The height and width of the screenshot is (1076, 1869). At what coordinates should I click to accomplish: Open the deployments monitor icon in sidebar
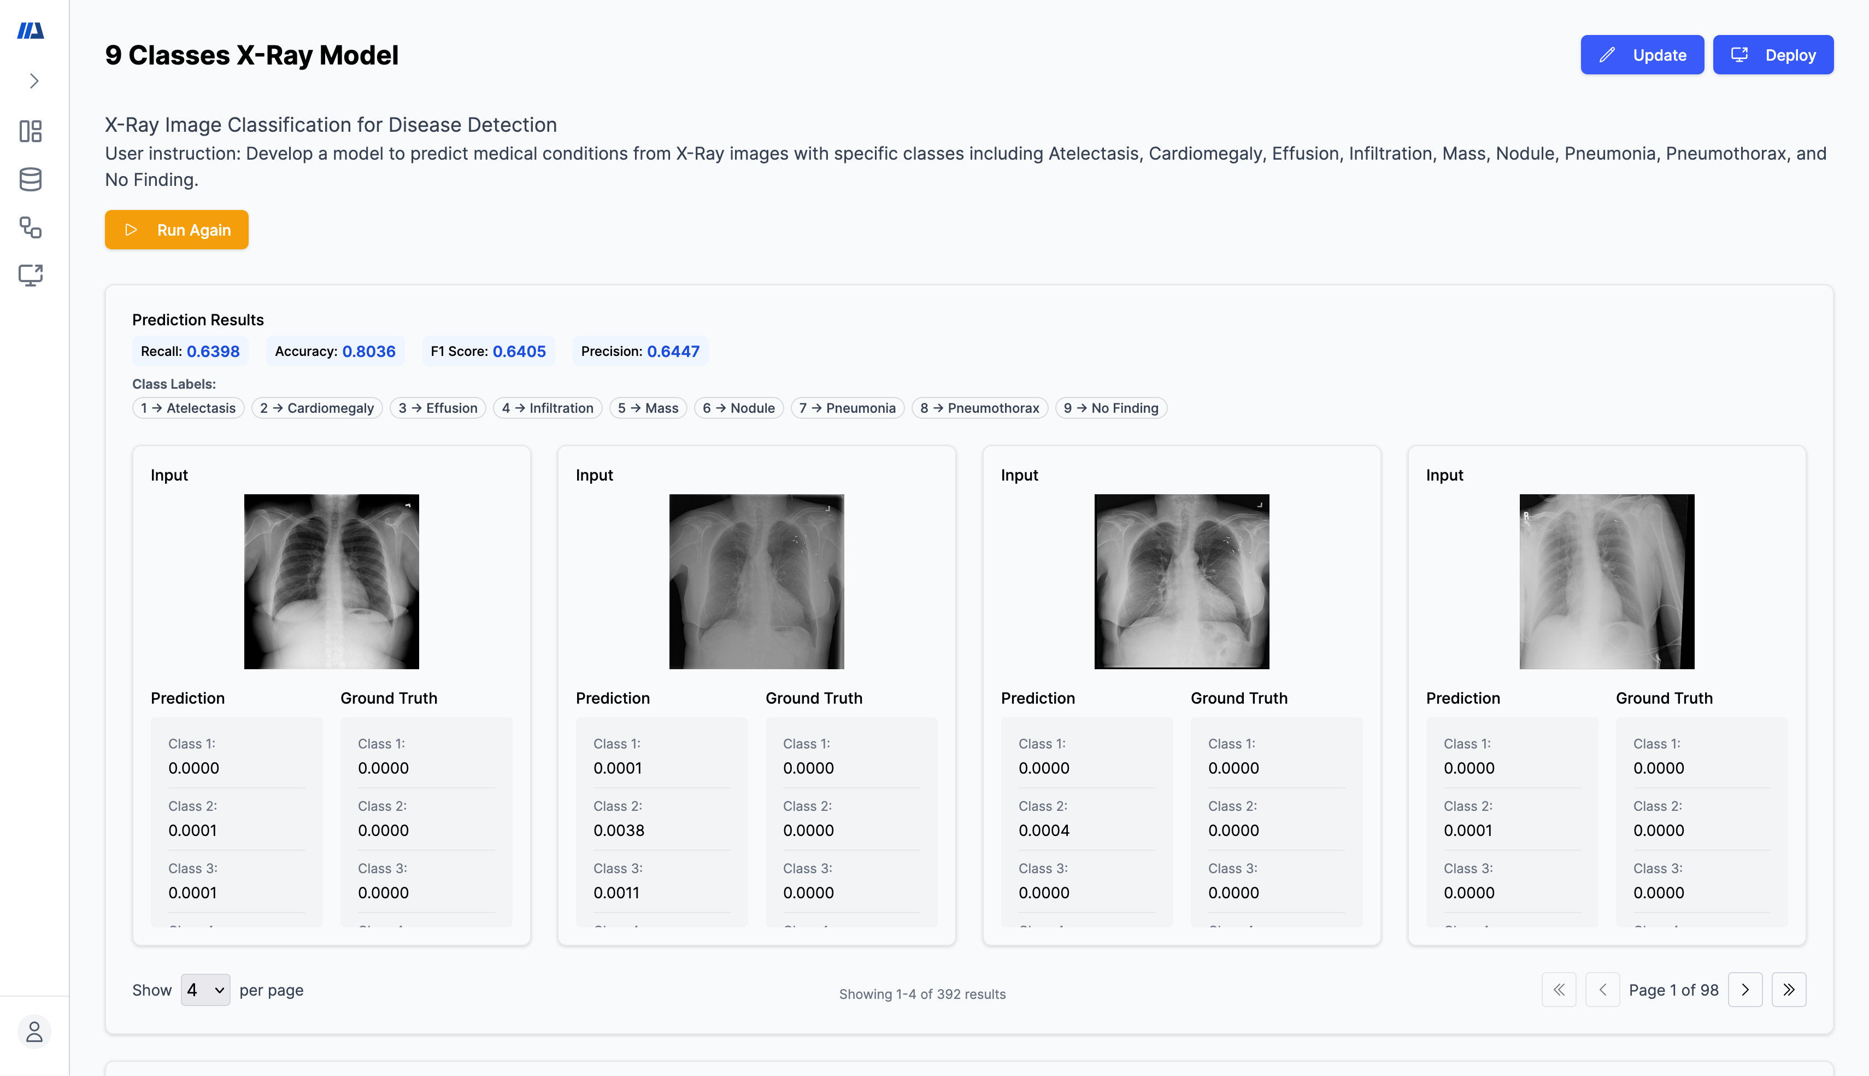click(31, 276)
